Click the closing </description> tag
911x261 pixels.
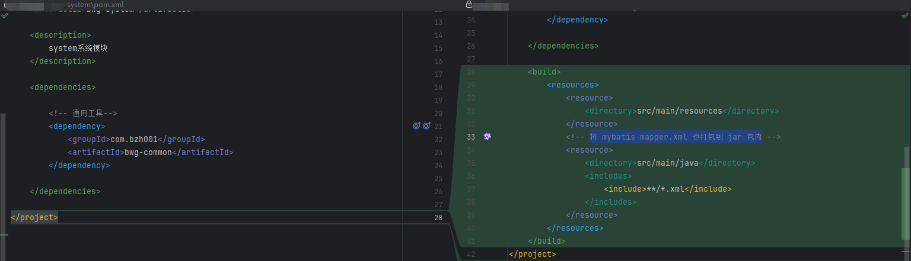point(63,62)
